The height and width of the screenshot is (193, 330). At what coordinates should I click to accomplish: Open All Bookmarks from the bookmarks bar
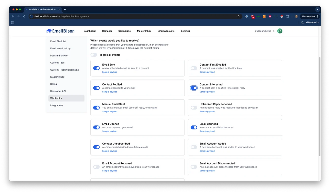[x=310, y=22]
